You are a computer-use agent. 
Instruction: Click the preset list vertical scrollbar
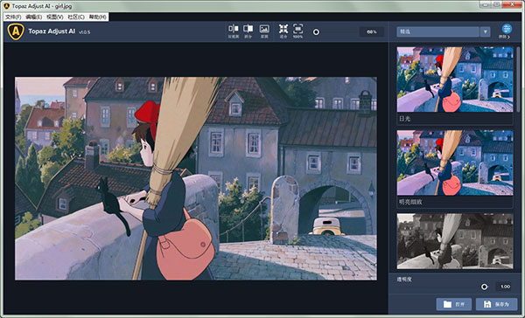(x=519, y=79)
